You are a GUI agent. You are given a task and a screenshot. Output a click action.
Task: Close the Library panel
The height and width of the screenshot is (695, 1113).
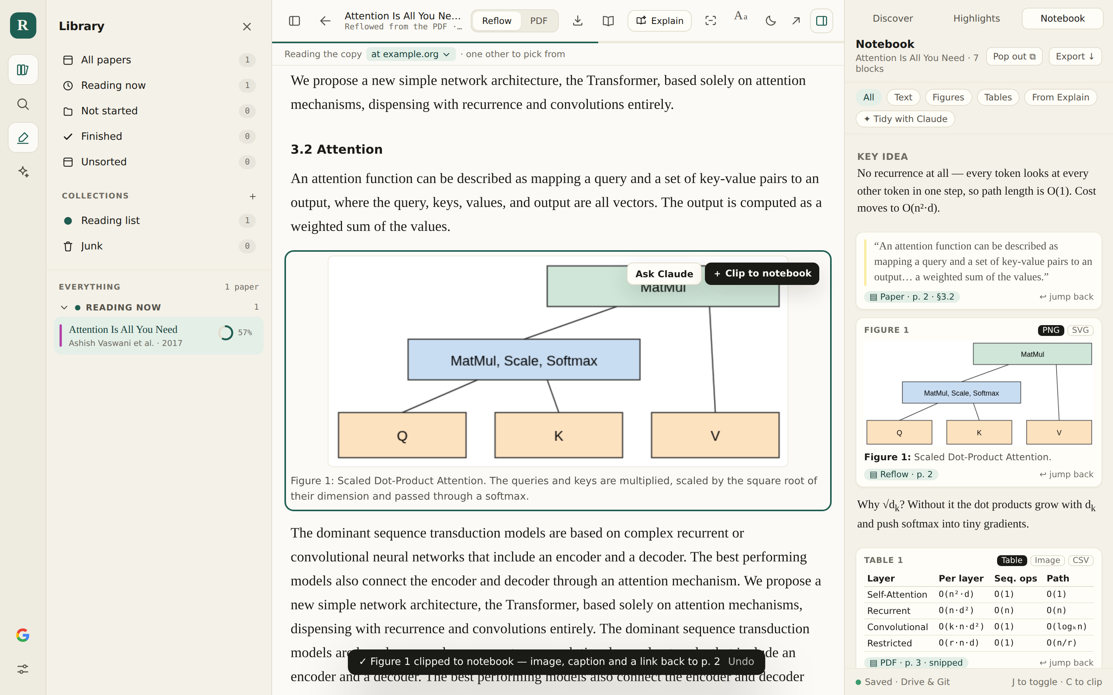(247, 27)
